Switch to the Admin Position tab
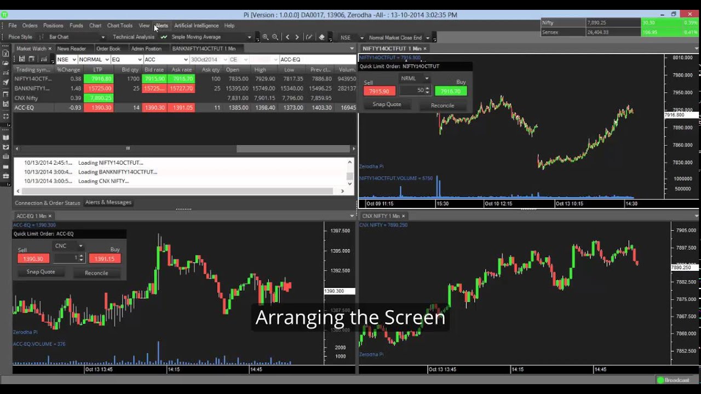Viewport: 701px width, 394px height. click(x=146, y=49)
